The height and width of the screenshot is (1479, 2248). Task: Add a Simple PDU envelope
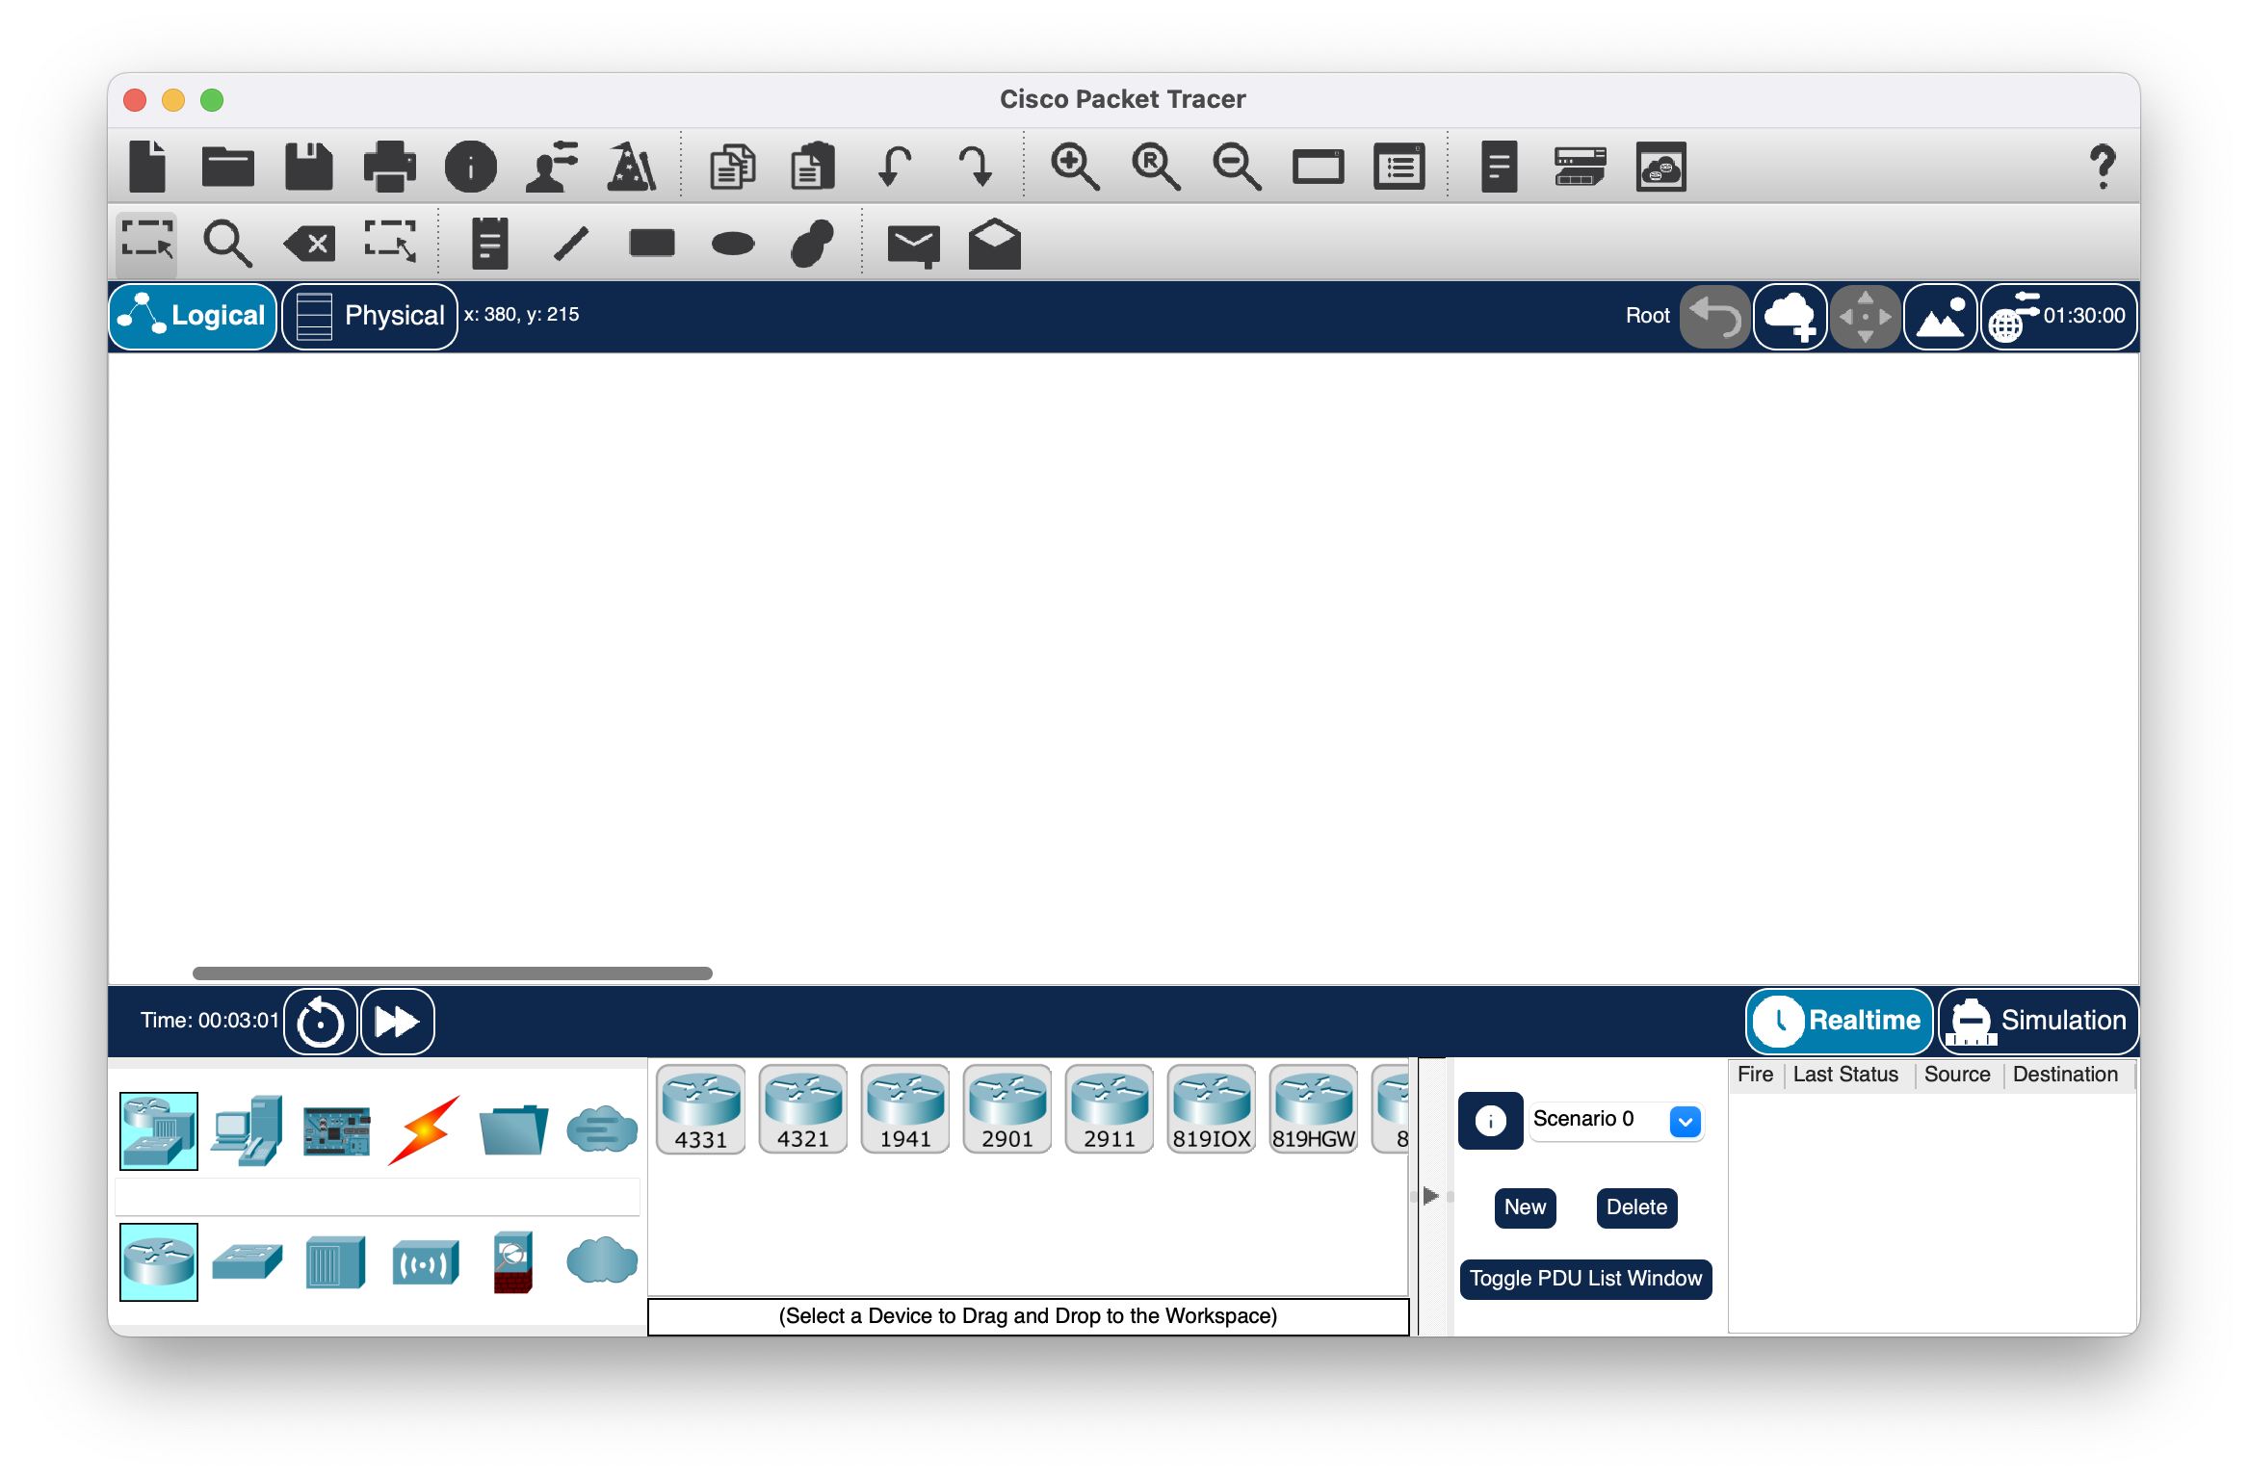[x=913, y=246]
